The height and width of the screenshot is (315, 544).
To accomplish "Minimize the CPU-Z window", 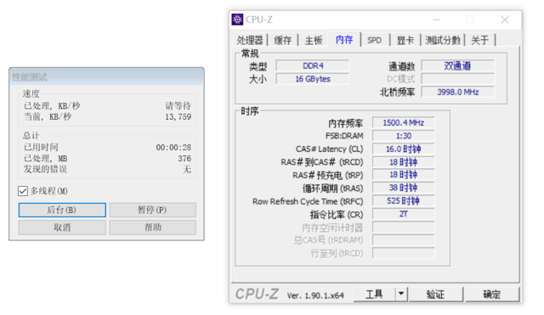I will 437,20.
